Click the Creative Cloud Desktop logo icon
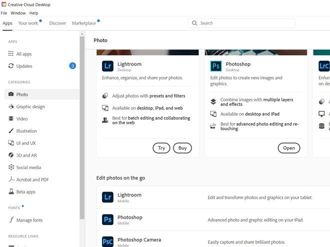 coord(4,4)
